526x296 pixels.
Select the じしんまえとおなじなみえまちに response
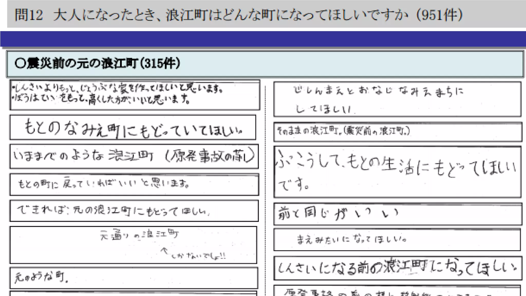(397, 99)
